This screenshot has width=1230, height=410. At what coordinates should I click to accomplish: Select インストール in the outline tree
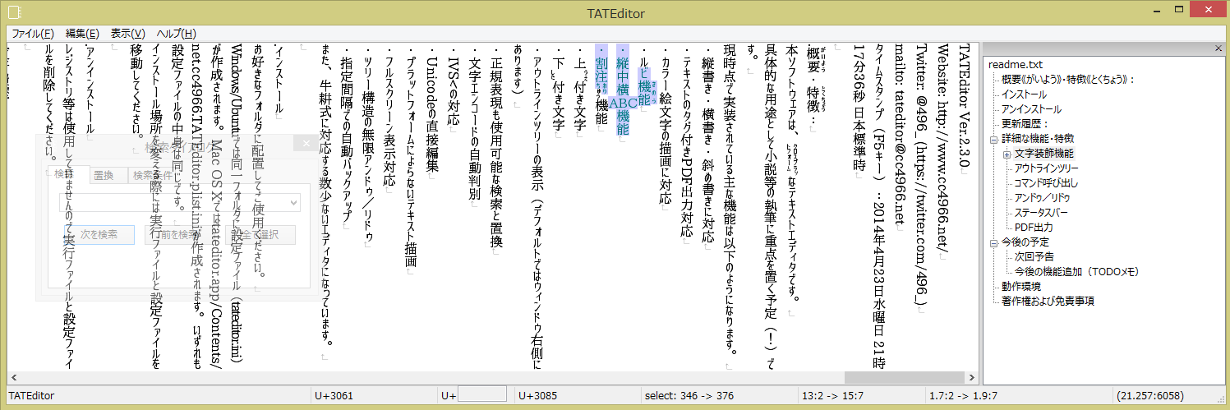click(1024, 94)
